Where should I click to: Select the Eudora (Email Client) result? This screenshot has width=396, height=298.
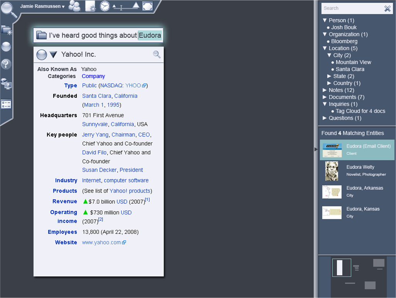click(x=357, y=150)
